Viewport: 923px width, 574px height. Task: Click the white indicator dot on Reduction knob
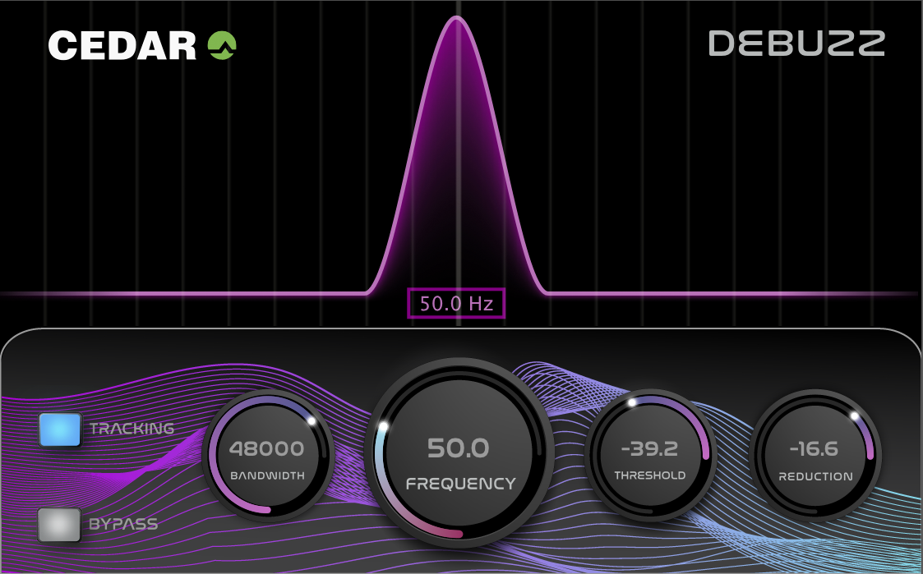click(x=855, y=416)
